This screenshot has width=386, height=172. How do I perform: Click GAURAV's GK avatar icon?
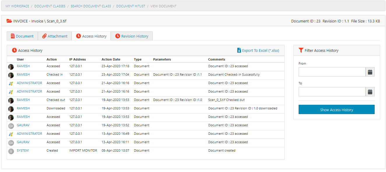11,125
